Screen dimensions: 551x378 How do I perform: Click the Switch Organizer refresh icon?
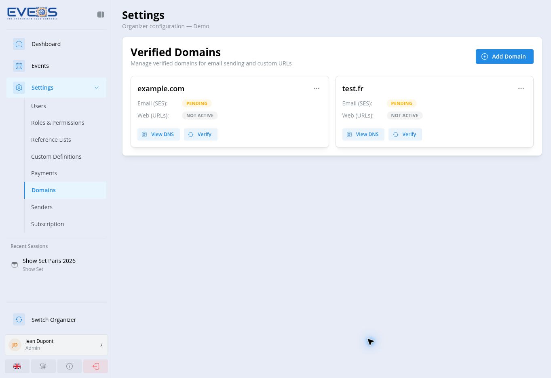19,319
